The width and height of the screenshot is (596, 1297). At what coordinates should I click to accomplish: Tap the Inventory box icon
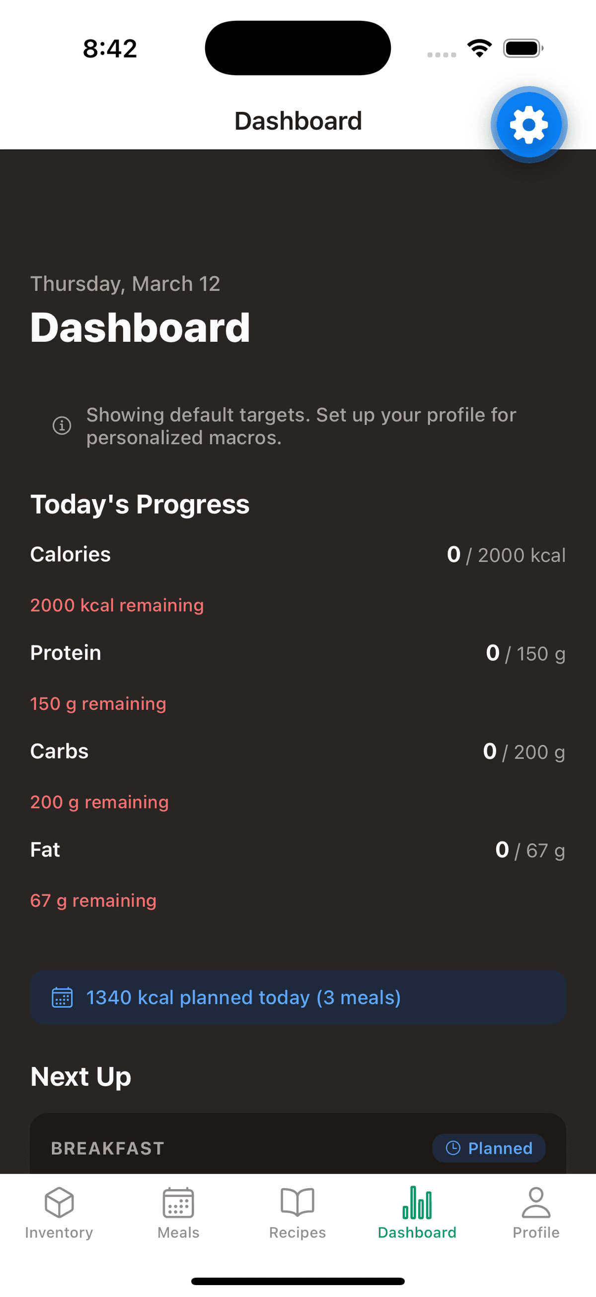59,1203
